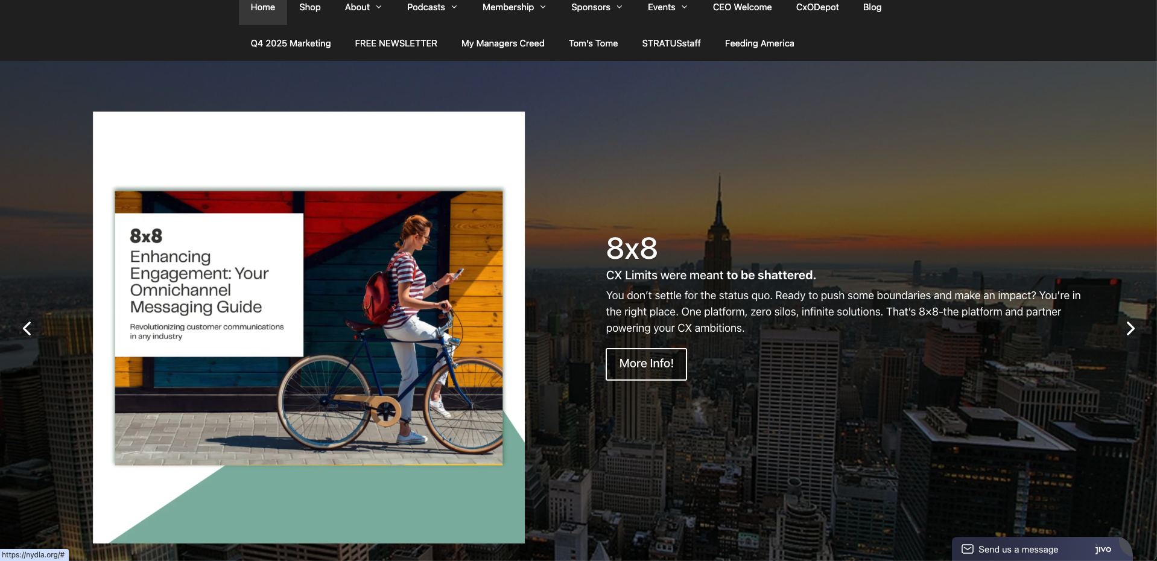The width and height of the screenshot is (1157, 561).
Task: Open the CxODepot link
Action: (817, 7)
